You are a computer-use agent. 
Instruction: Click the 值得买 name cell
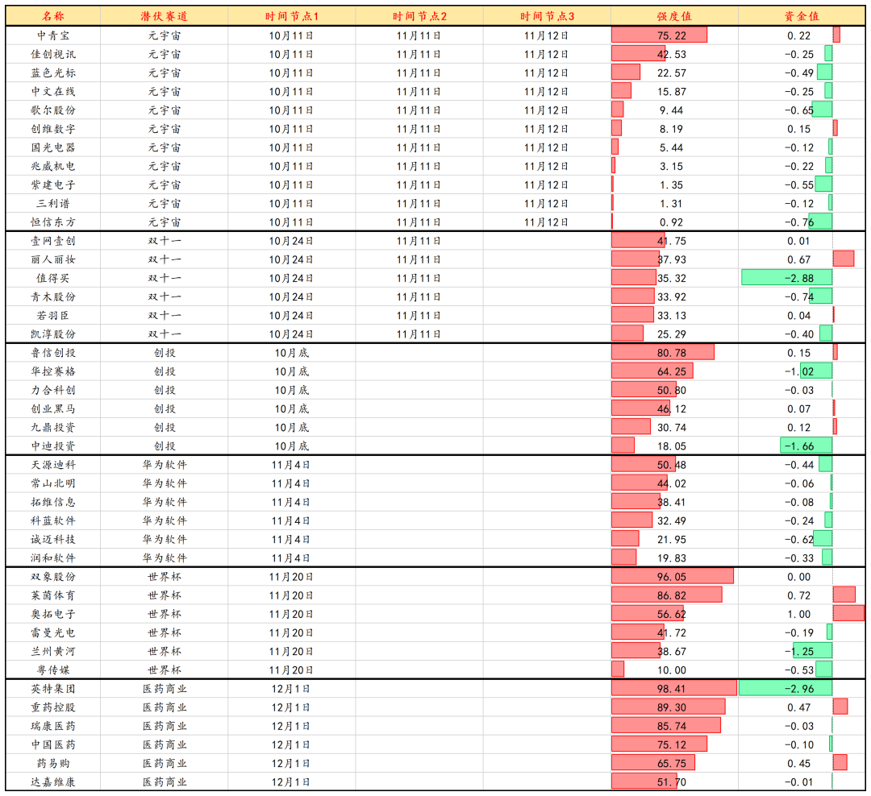tap(52, 278)
